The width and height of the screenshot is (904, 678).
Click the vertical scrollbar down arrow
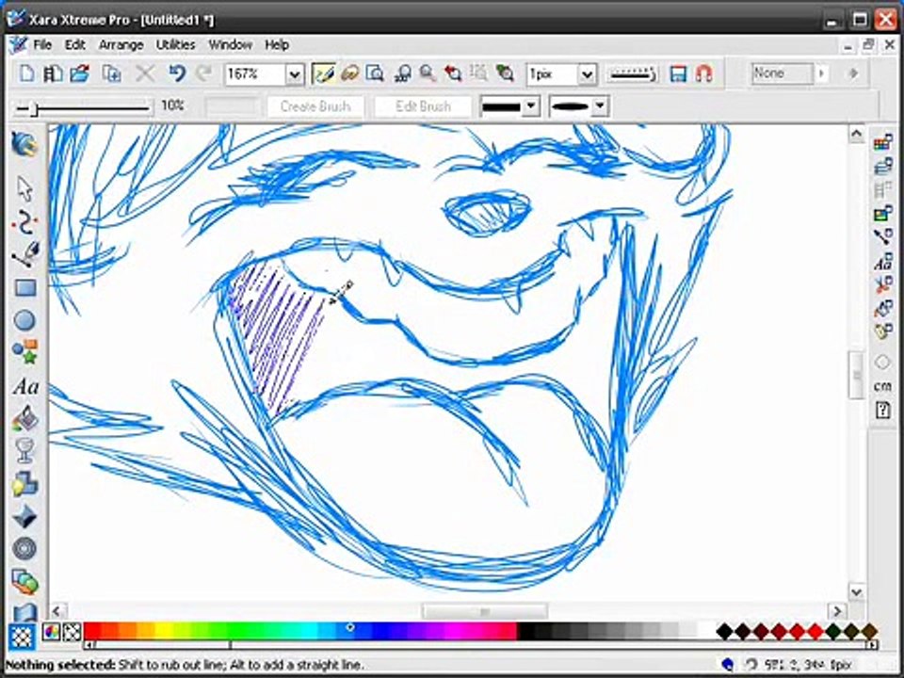point(856,592)
